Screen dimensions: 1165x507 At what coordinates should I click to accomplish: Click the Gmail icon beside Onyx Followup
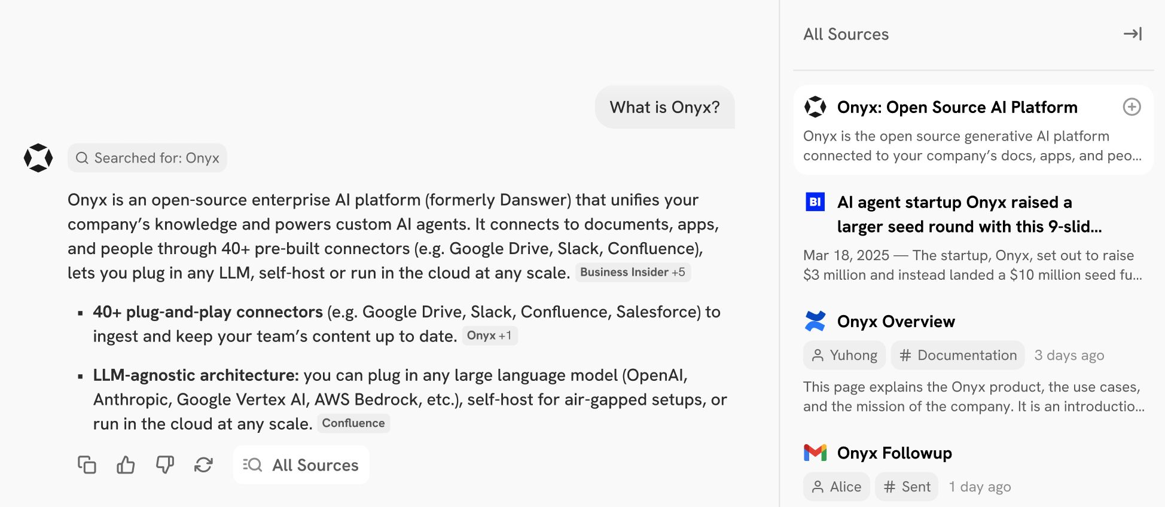point(815,453)
